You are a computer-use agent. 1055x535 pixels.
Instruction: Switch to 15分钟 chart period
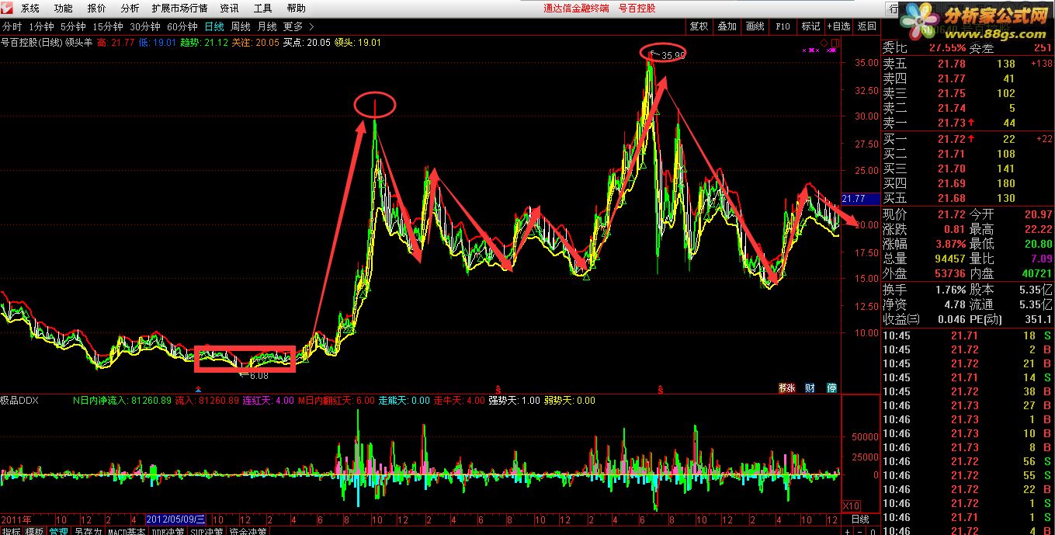click(x=107, y=26)
